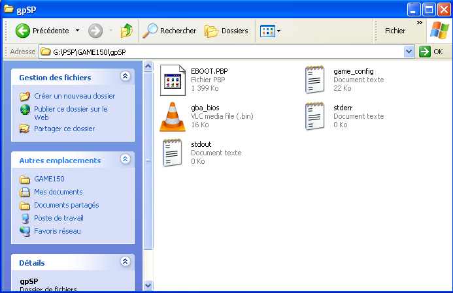The image size is (453, 293).
Task: Select the stderr notepad icon
Action: click(315, 116)
